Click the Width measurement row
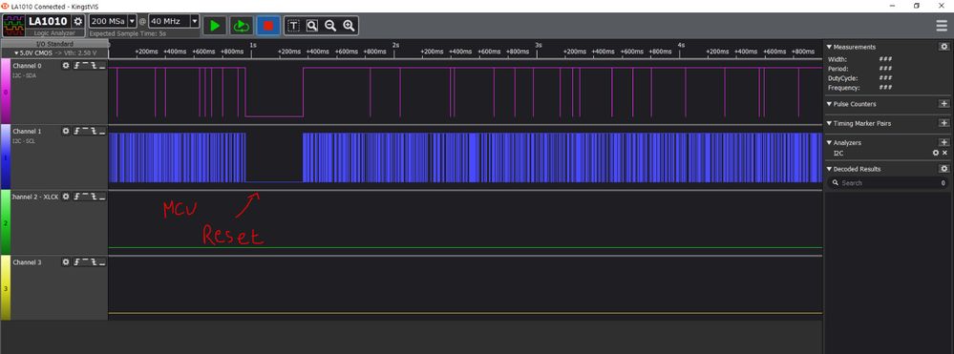Viewport: 954px width, 354px height. [x=859, y=59]
